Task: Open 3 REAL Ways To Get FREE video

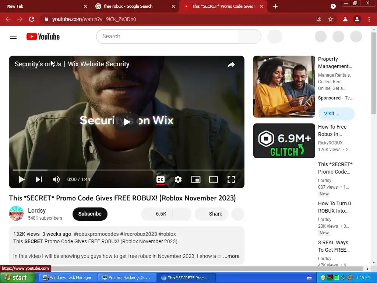Action: 334,246
